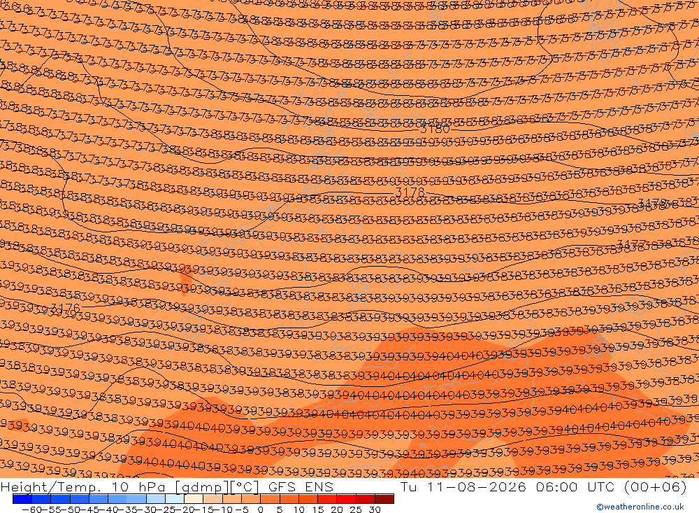Click the GFS ENS model label
This screenshot has width=699, height=513.
pyautogui.click(x=301, y=486)
